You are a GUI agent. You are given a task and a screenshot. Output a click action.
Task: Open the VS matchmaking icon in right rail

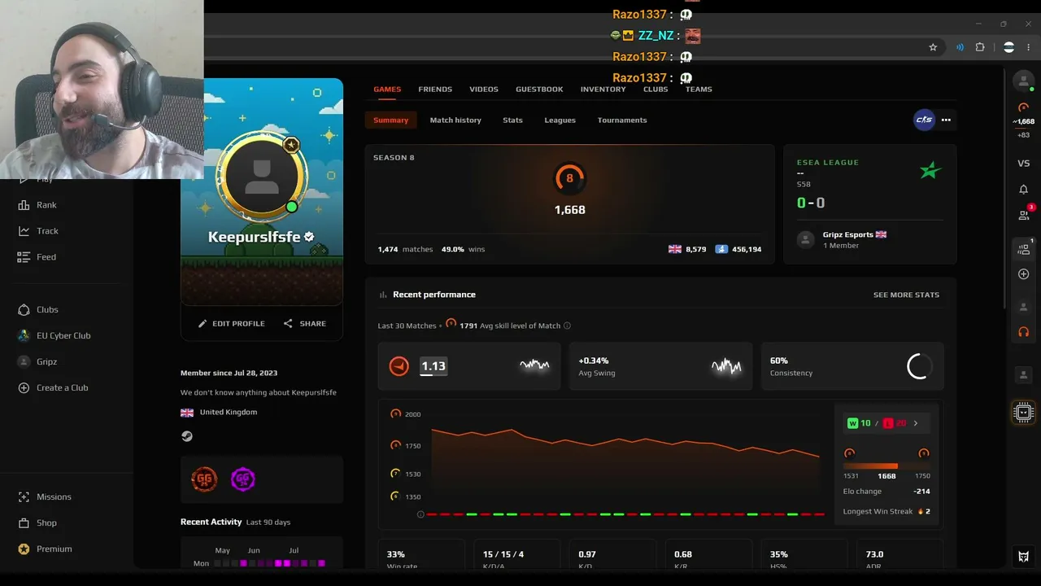click(x=1024, y=164)
